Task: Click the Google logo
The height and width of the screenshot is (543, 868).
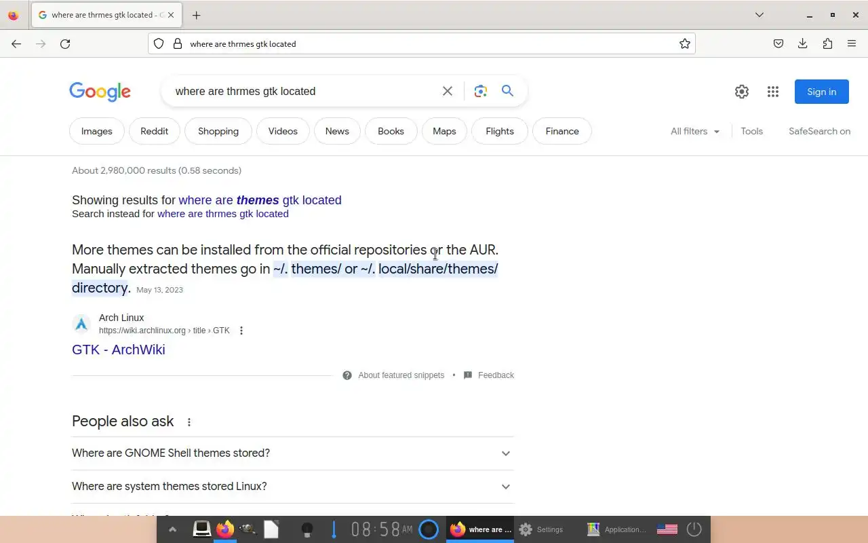Action: point(100,92)
